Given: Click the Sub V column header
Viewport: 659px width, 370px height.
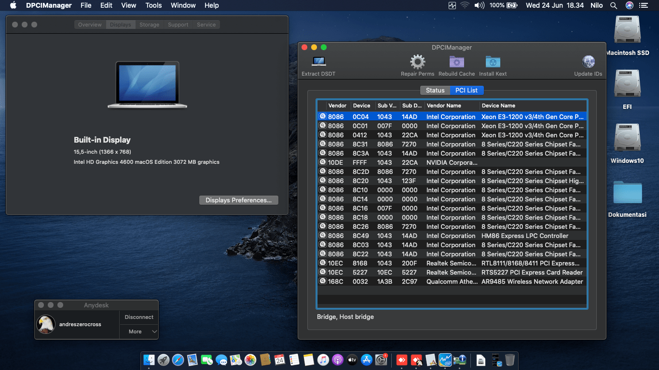Looking at the screenshot, I should pos(387,106).
